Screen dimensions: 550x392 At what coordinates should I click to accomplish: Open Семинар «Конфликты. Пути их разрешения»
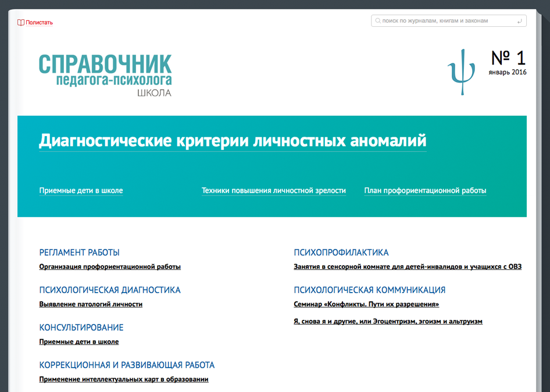pos(366,304)
